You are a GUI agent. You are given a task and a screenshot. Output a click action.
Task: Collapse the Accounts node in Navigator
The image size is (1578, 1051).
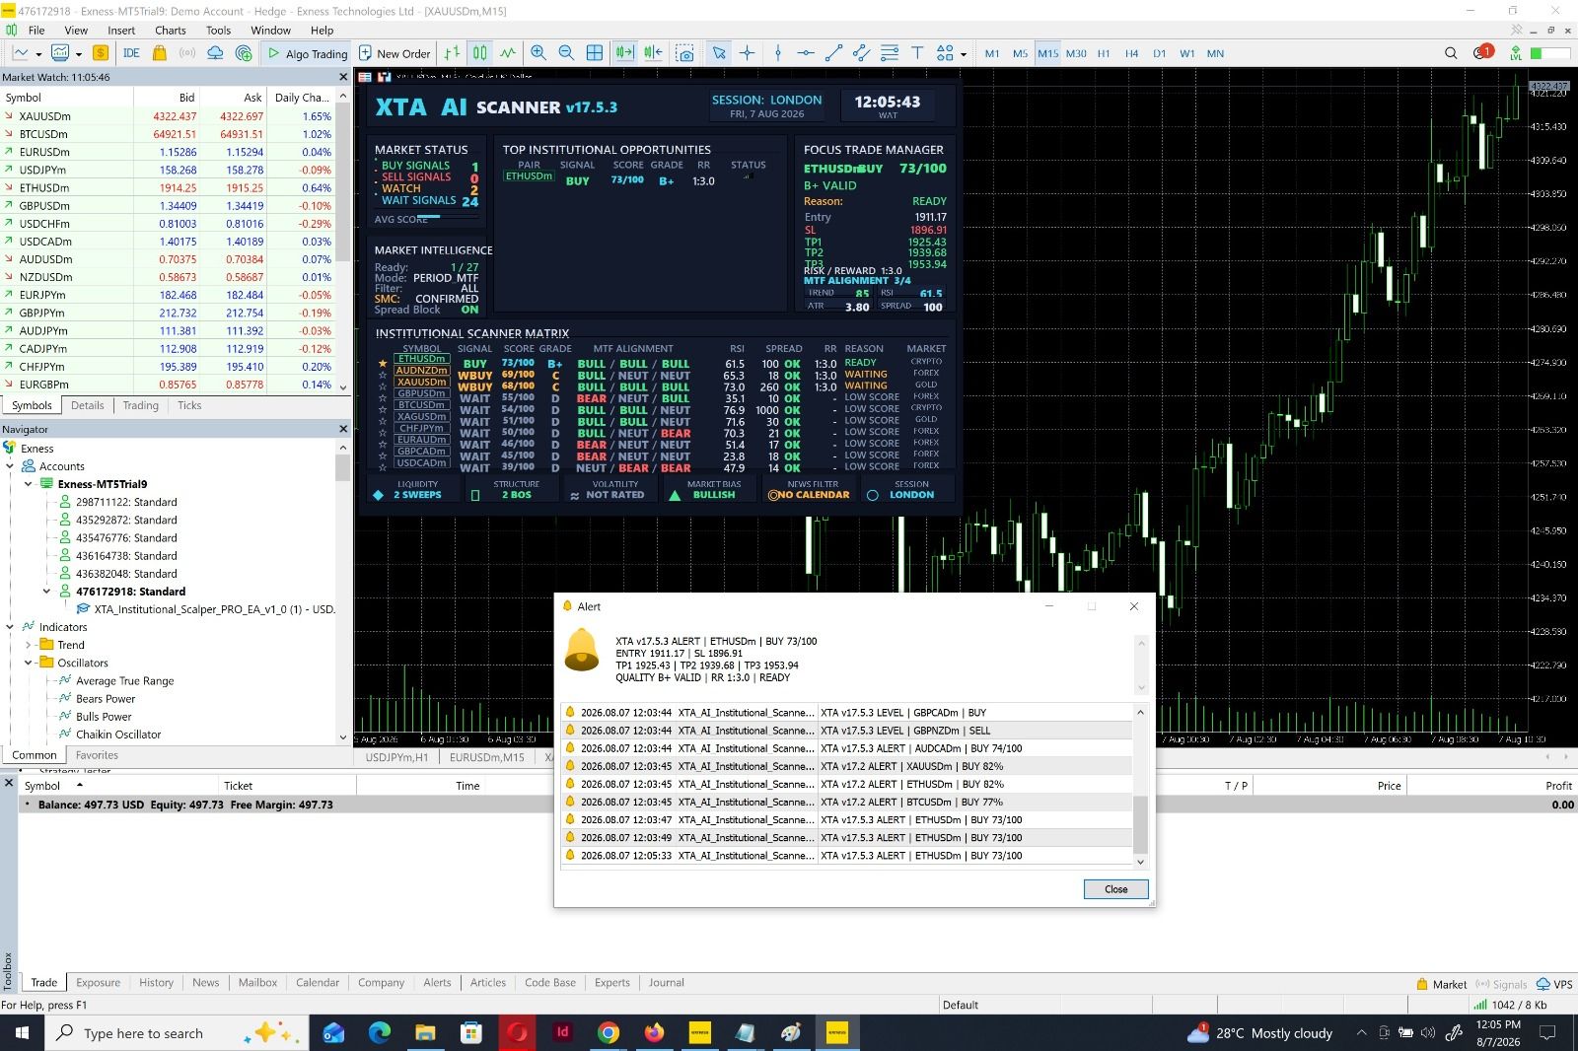pyautogui.click(x=11, y=466)
